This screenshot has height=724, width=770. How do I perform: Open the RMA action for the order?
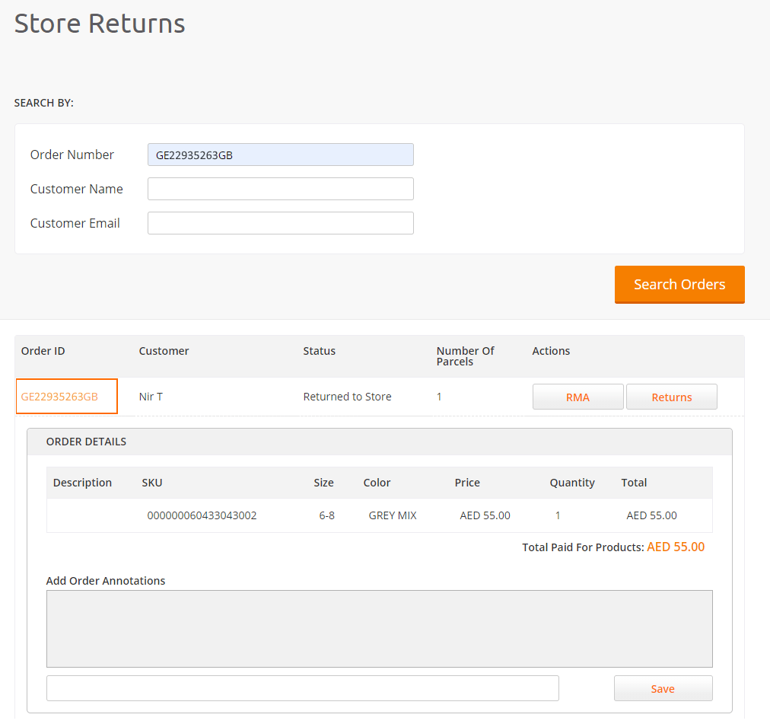pos(577,397)
